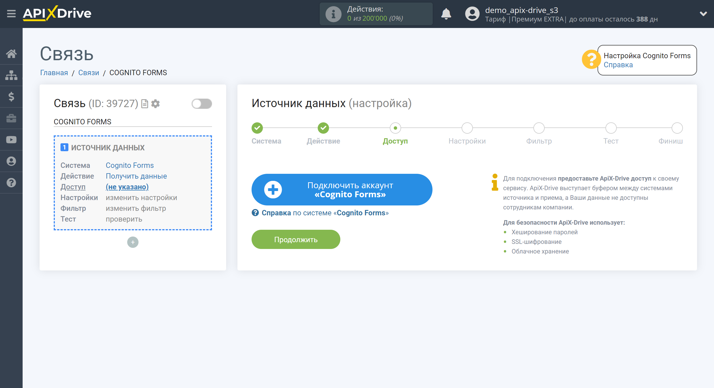Viewport: 714px width, 388px height.
Task: Click the COGNITO FORMS connection name field
Action: click(x=133, y=122)
